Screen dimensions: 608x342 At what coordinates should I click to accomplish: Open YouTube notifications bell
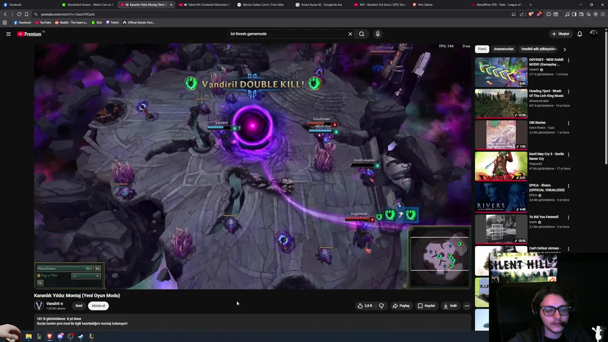click(x=579, y=34)
